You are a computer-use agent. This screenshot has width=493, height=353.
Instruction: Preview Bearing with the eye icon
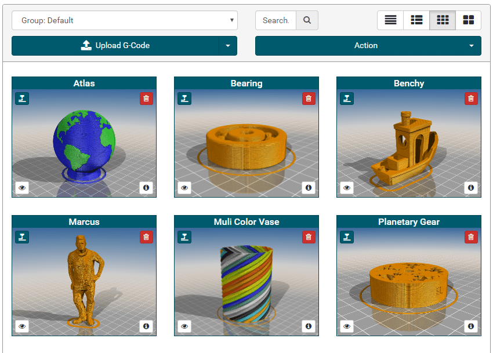point(184,188)
